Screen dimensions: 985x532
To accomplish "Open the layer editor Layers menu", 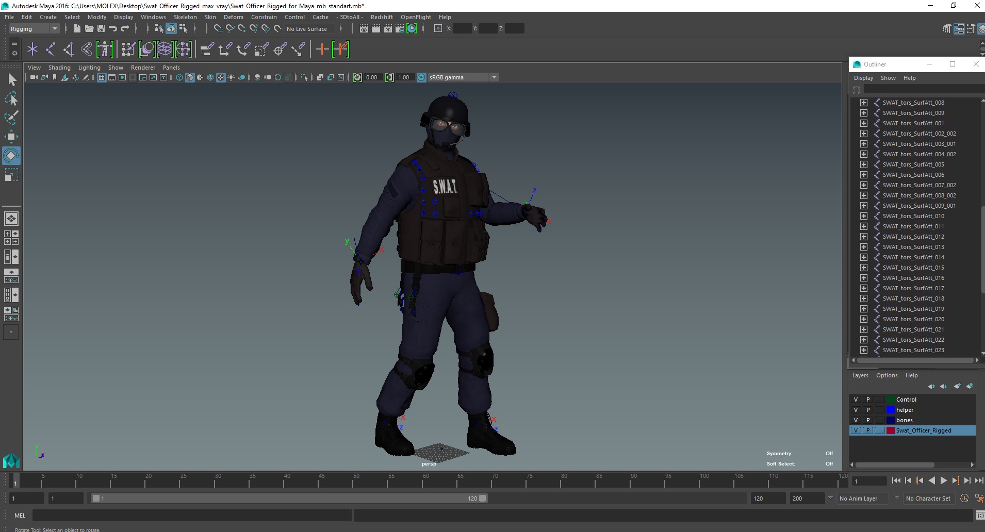I will (860, 375).
